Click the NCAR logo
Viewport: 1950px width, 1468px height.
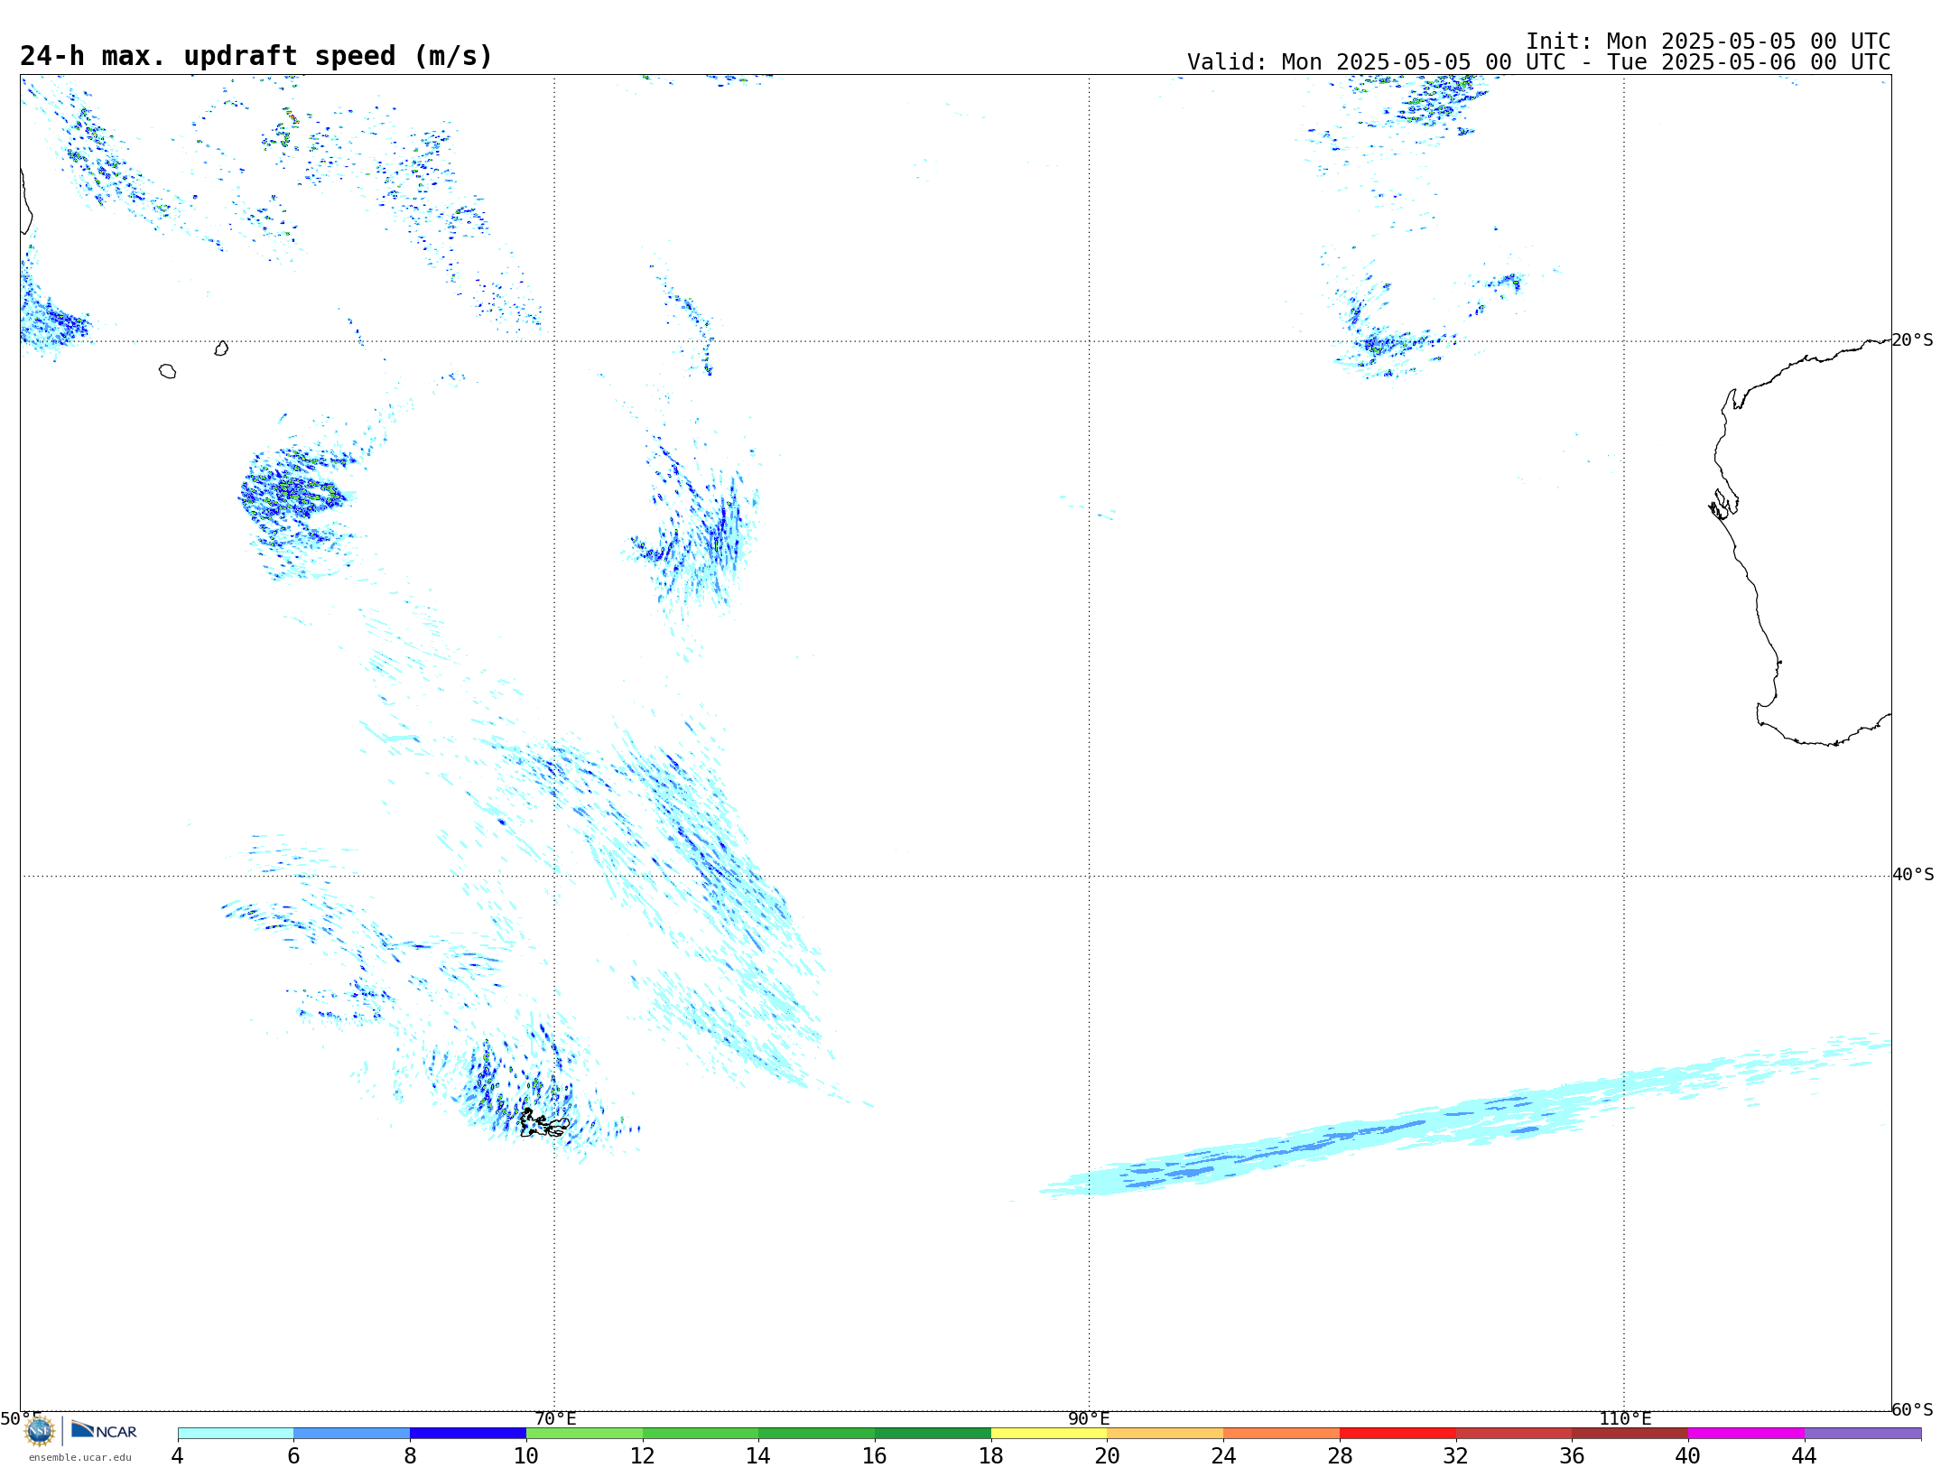point(104,1430)
